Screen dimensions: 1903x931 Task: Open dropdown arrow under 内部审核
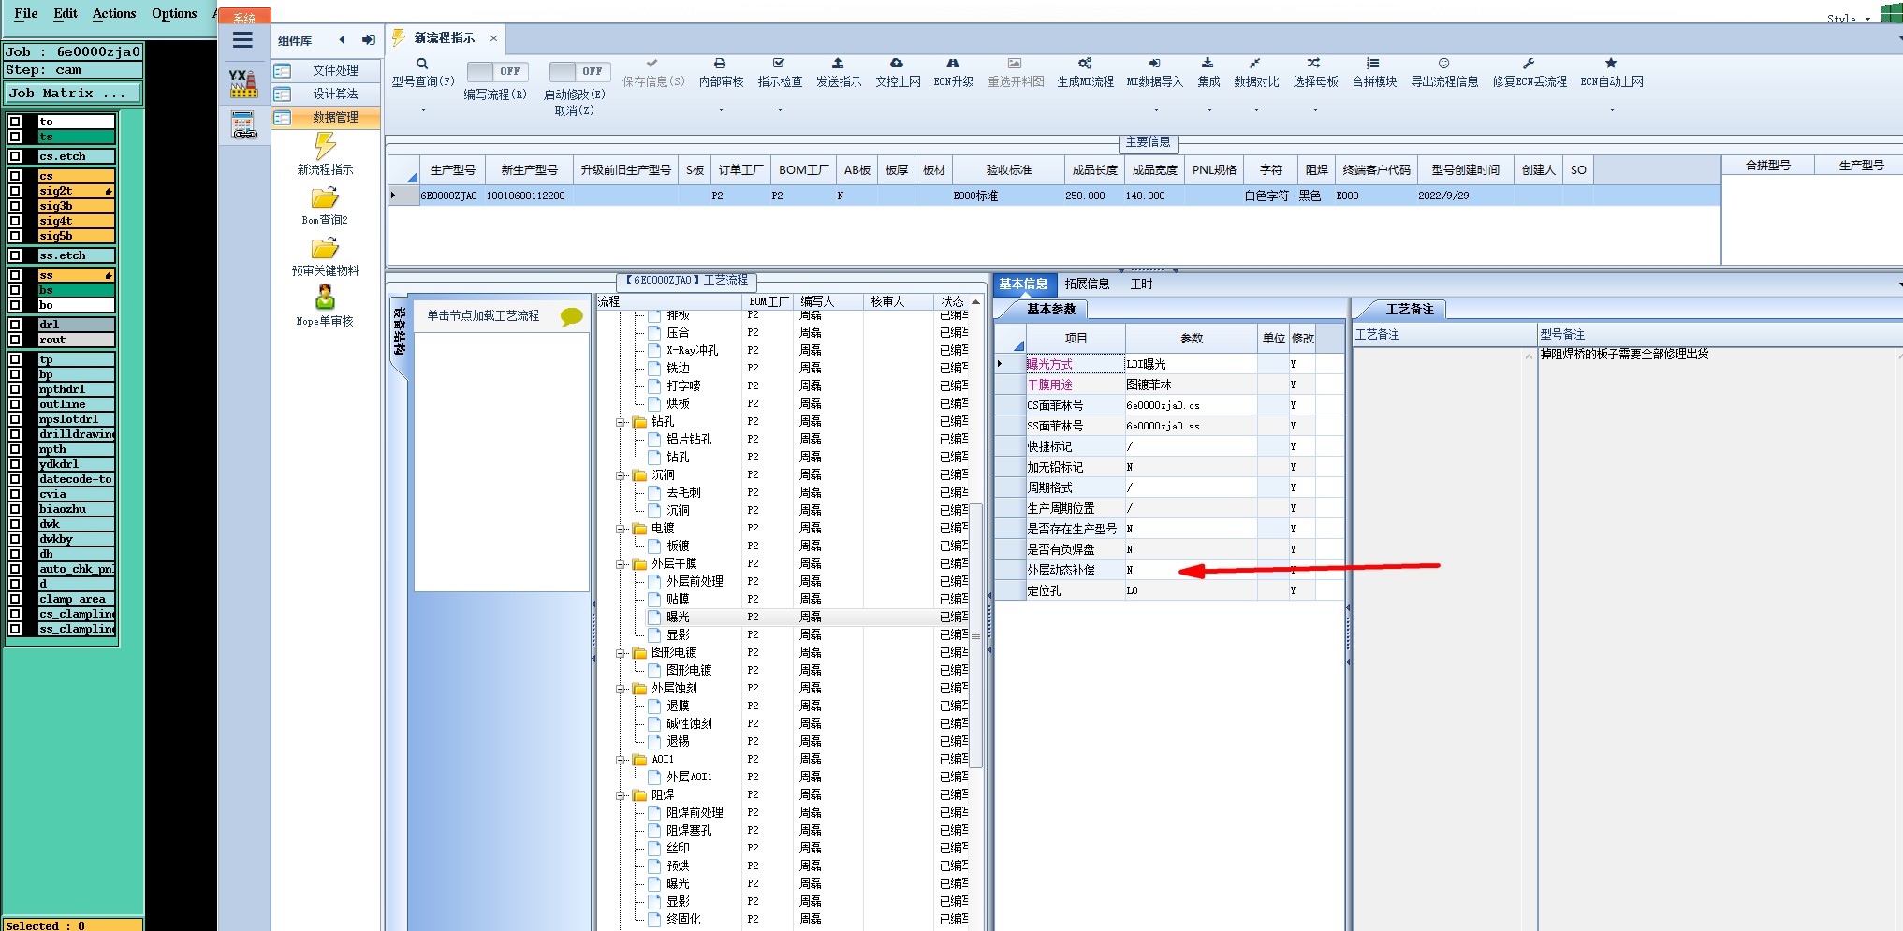pyautogui.click(x=721, y=110)
